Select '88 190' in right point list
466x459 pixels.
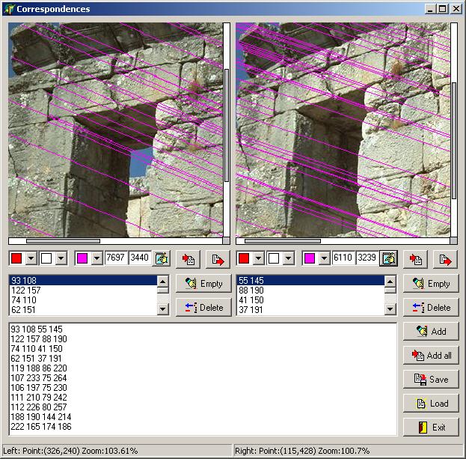310,291
